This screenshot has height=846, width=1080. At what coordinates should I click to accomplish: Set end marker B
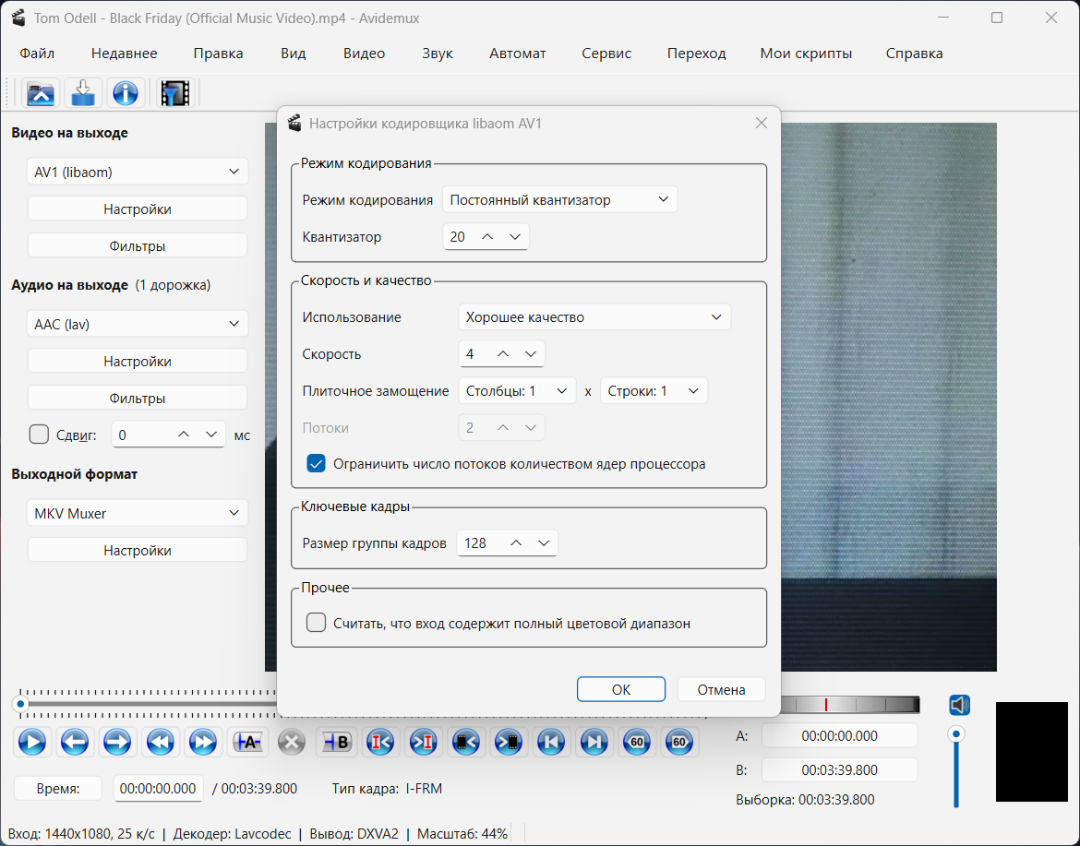pyautogui.click(x=336, y=742)
